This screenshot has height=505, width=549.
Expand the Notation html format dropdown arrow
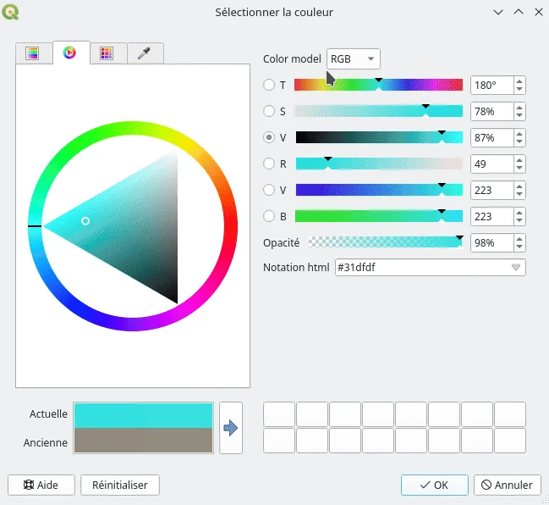pos(515,268)
